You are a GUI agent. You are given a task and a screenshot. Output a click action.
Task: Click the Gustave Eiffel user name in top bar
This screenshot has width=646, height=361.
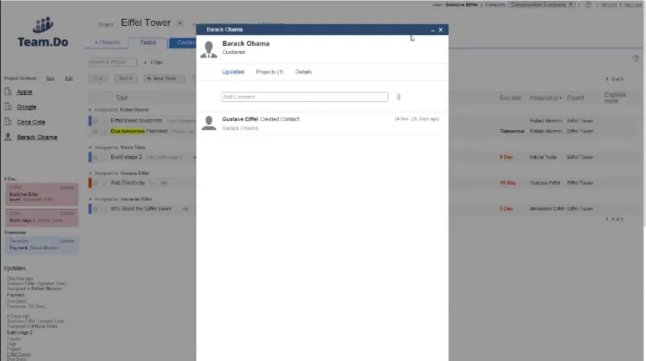(x=461, y=4)
